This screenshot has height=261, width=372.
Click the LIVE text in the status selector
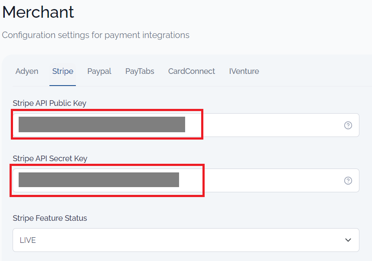[28, 240]
